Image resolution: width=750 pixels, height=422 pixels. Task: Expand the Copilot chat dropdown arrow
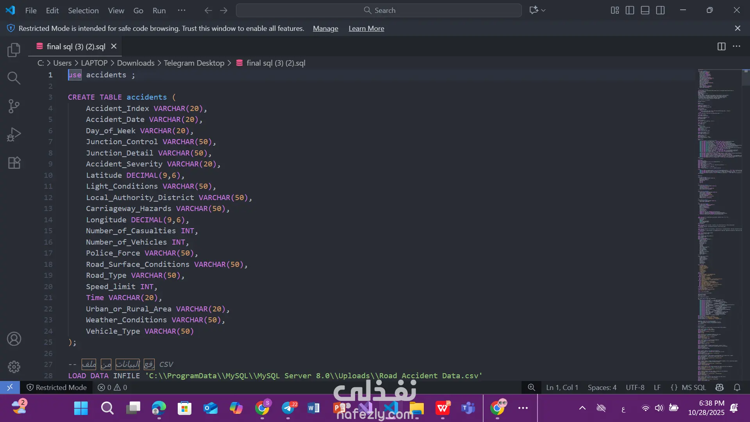[x=543, y=11]
